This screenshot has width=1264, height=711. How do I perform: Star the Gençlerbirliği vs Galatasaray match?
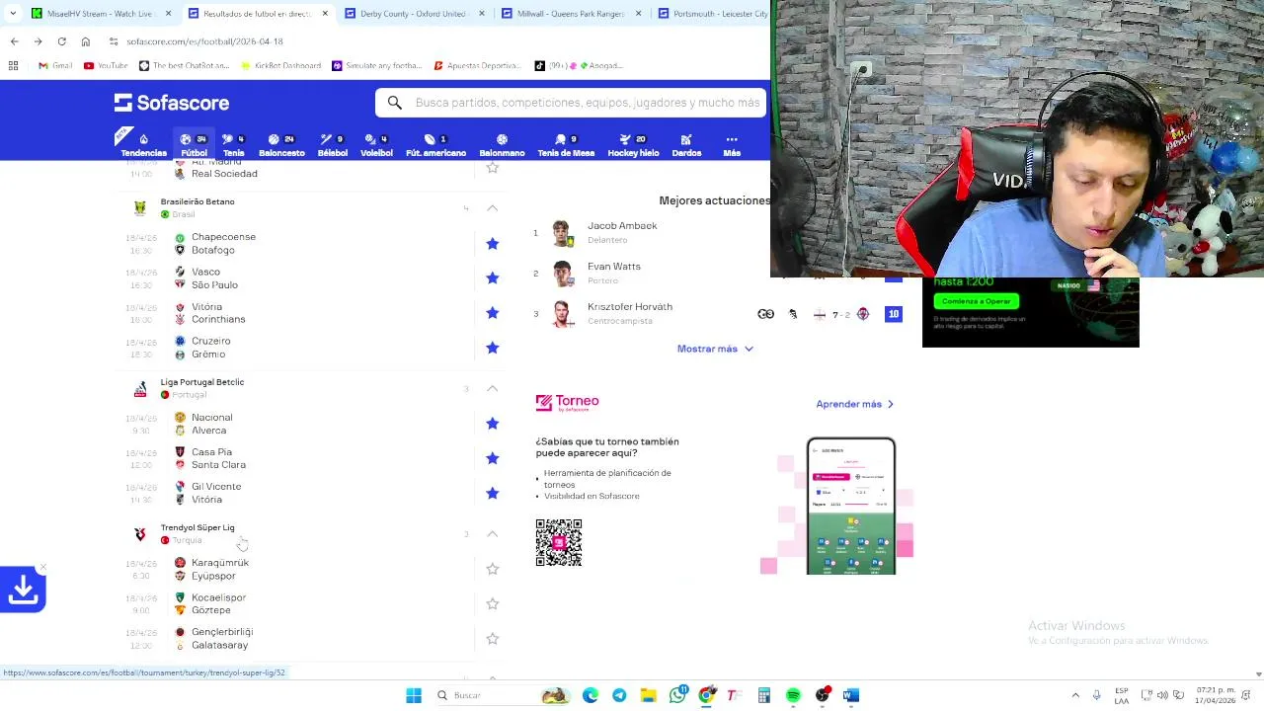pyautogui.click(x=492, y=639)
